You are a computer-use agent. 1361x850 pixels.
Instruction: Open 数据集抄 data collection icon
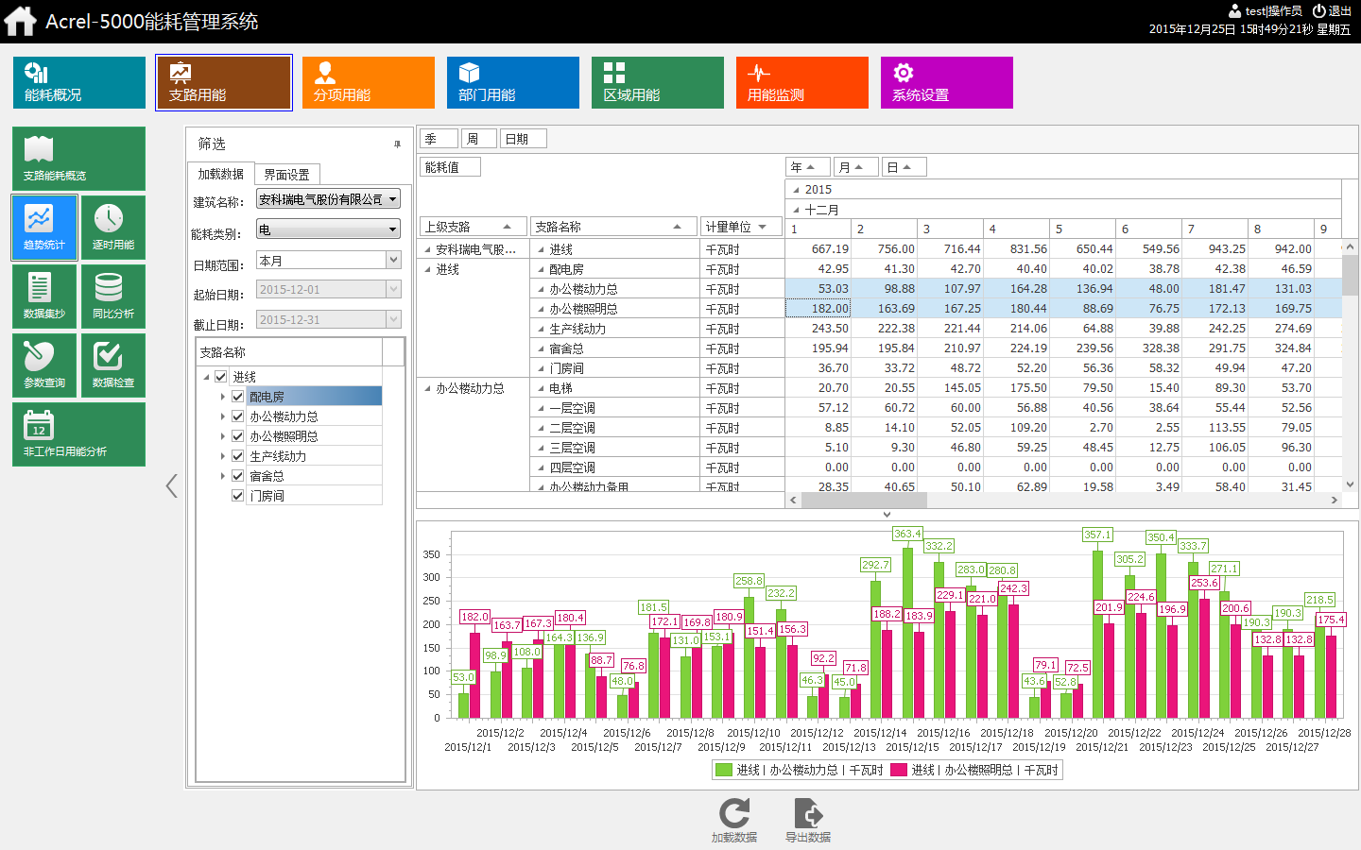pyautogui.click(x=43, y=296)
